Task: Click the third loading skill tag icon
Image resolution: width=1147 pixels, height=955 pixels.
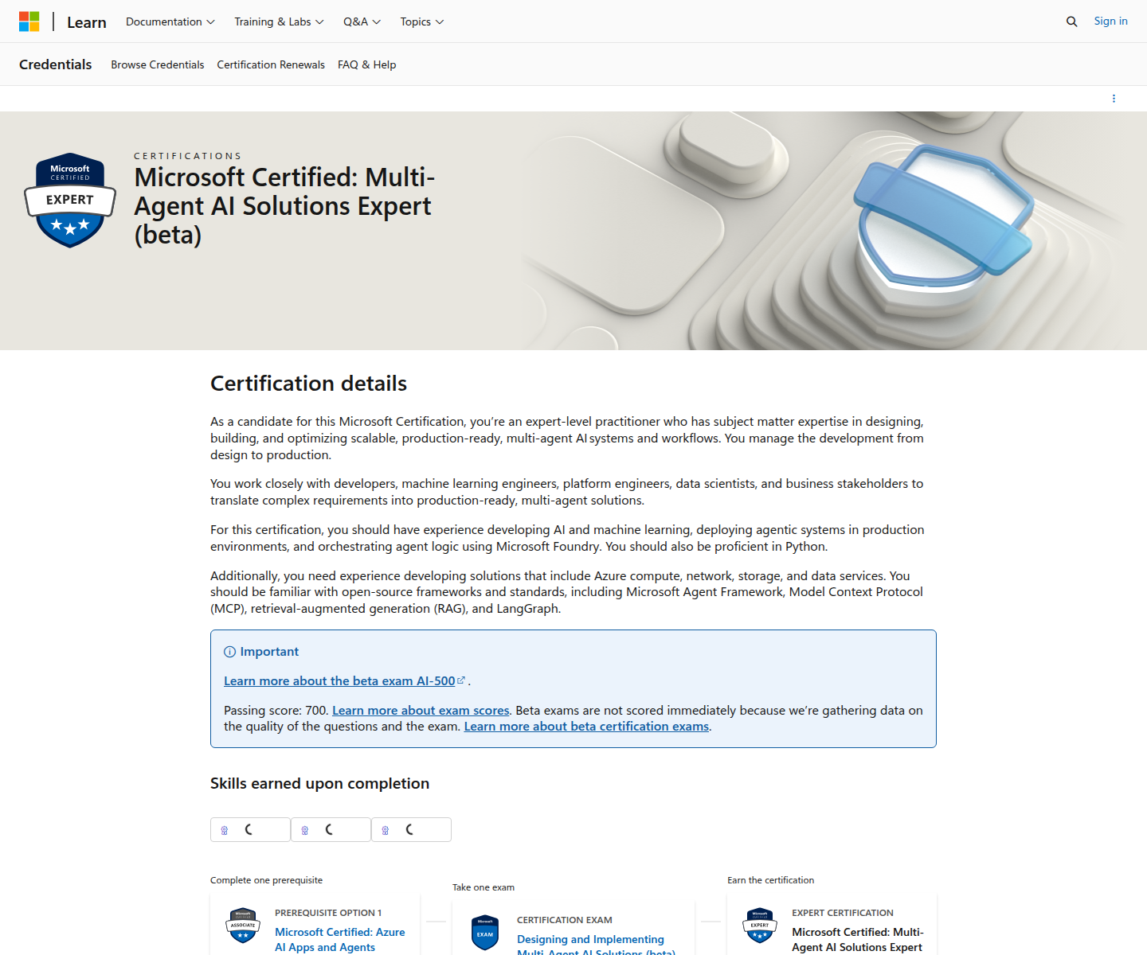Action: point(386,830)
